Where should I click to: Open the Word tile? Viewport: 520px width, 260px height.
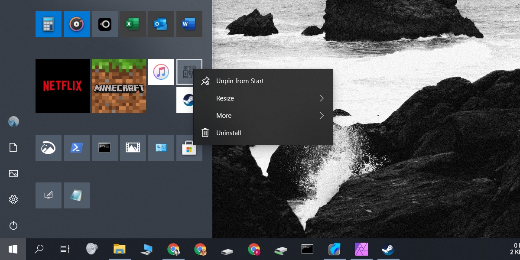pos(189,24)
